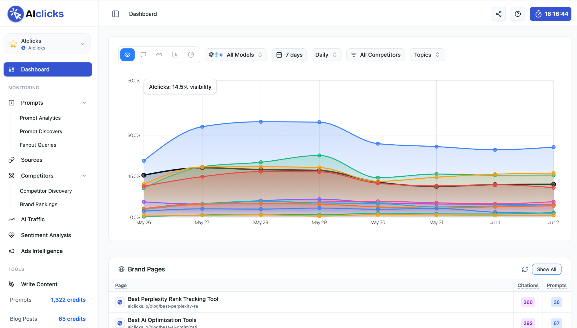This screenshot has height=328, width=577.
Task: Open the All Models dropdown
Action: point(236,55)
